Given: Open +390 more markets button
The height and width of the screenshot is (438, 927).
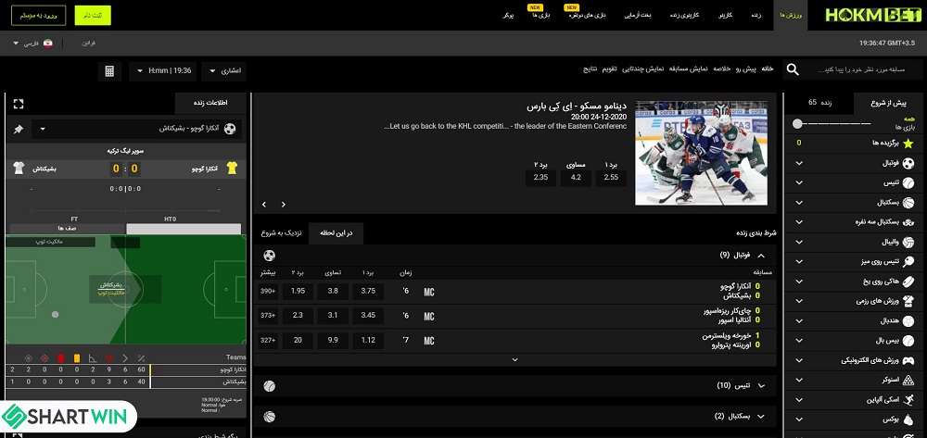Looking at the screenshot, I should point(267,292).
